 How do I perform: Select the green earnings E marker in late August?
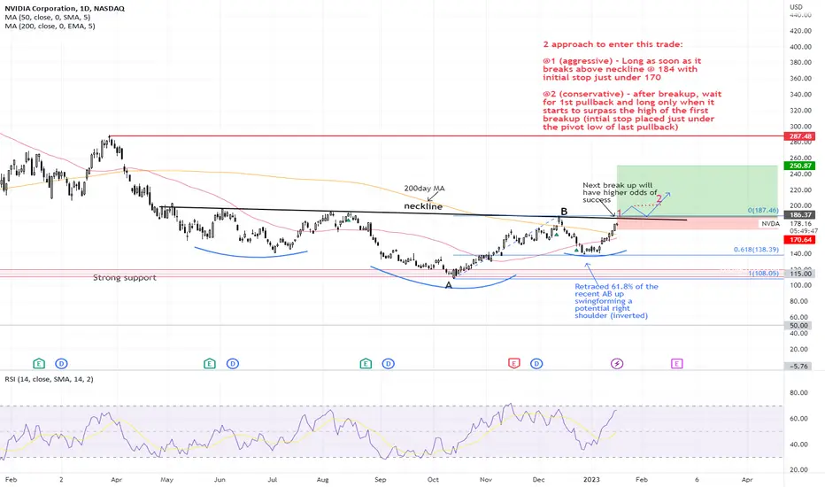366,363
